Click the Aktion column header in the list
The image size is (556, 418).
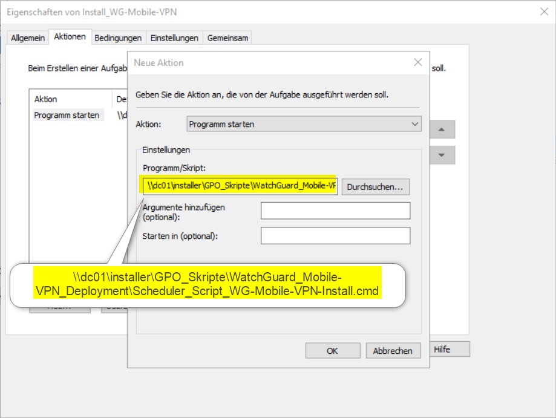pos(71,99)
